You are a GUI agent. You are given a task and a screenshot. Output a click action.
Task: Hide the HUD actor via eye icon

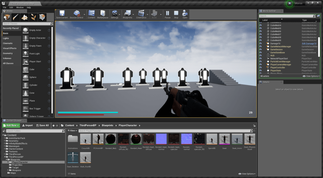coord(260,56)
